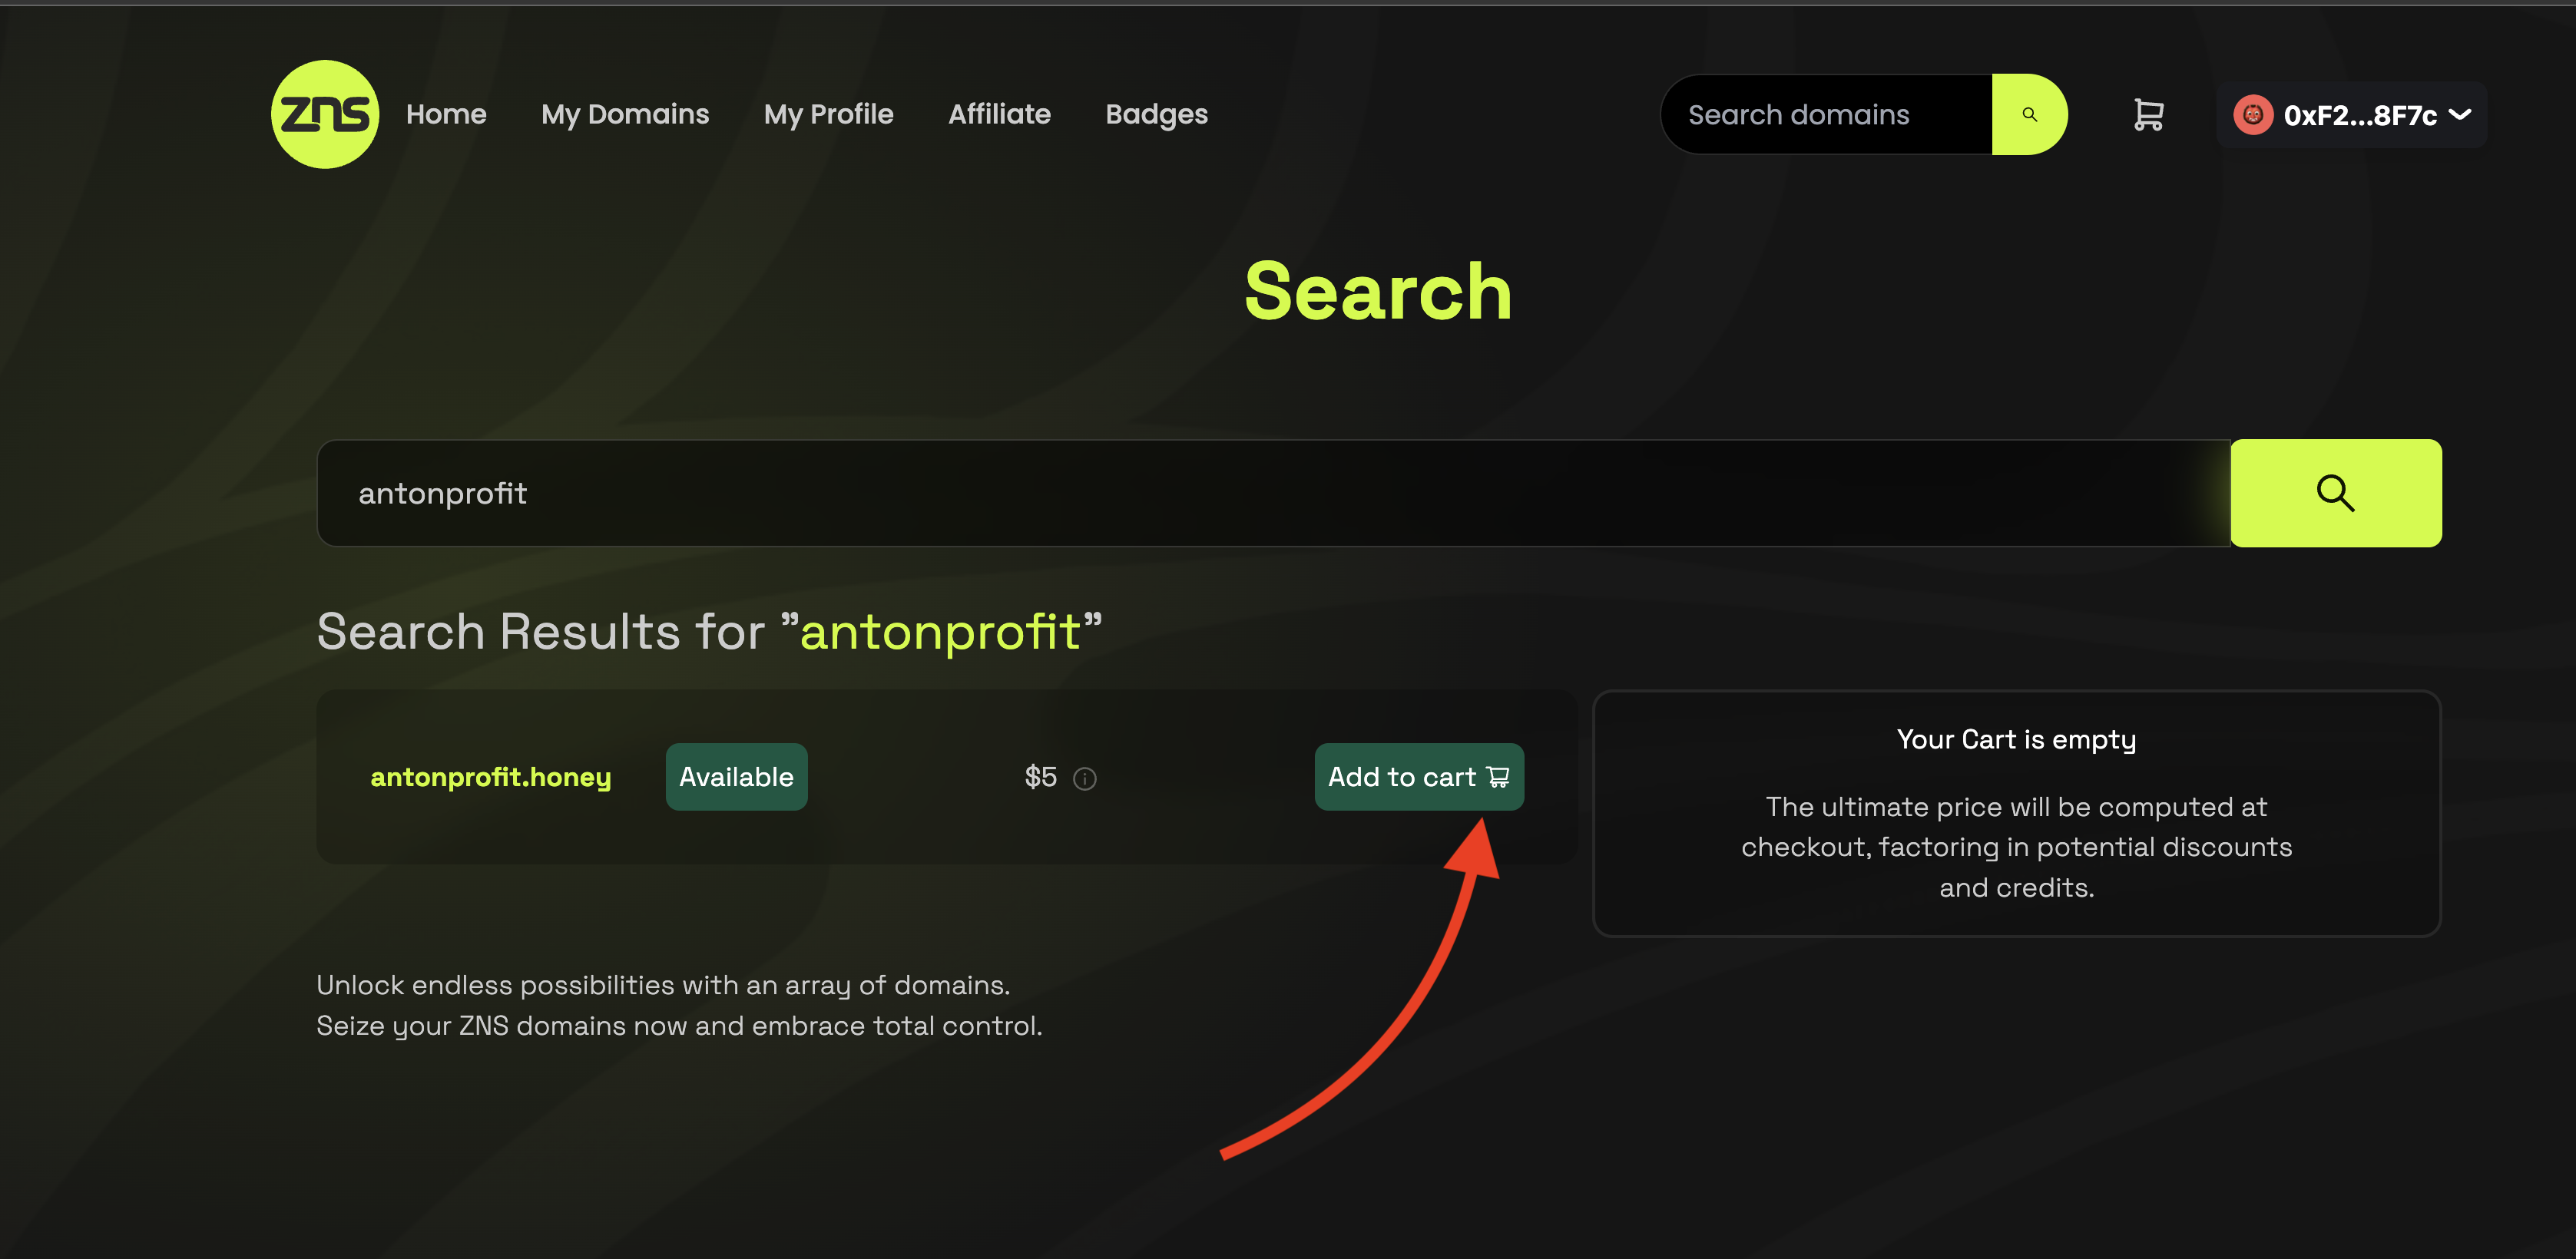
Task: Show price info tooltip icon next to $5
Action: [1084, 778]
